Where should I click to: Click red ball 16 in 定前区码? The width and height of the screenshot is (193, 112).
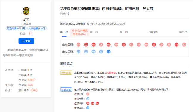coord(146,45)
